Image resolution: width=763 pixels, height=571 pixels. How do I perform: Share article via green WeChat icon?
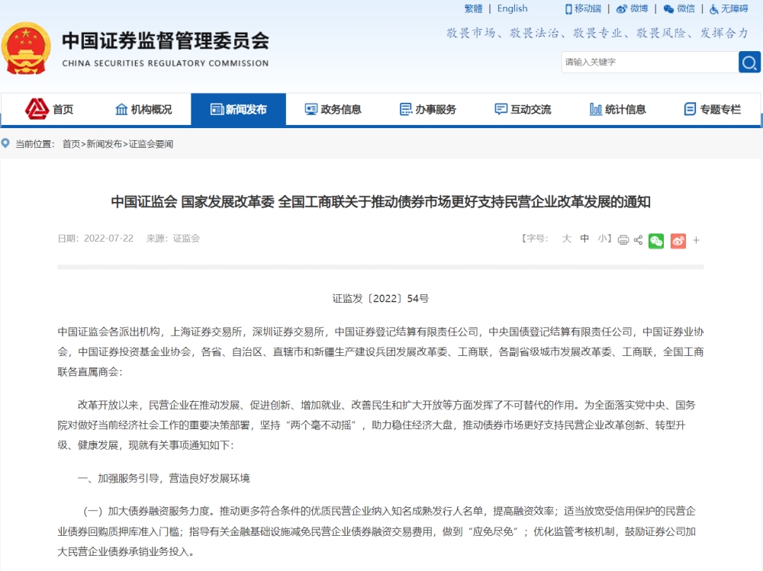click(x=656, y=241)
